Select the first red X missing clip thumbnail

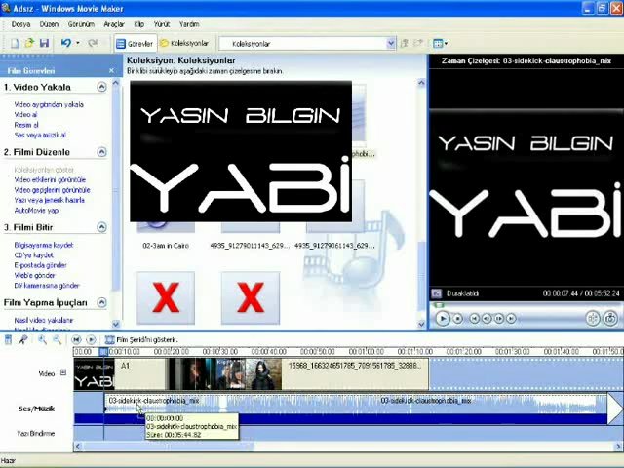tap(166, 297)
